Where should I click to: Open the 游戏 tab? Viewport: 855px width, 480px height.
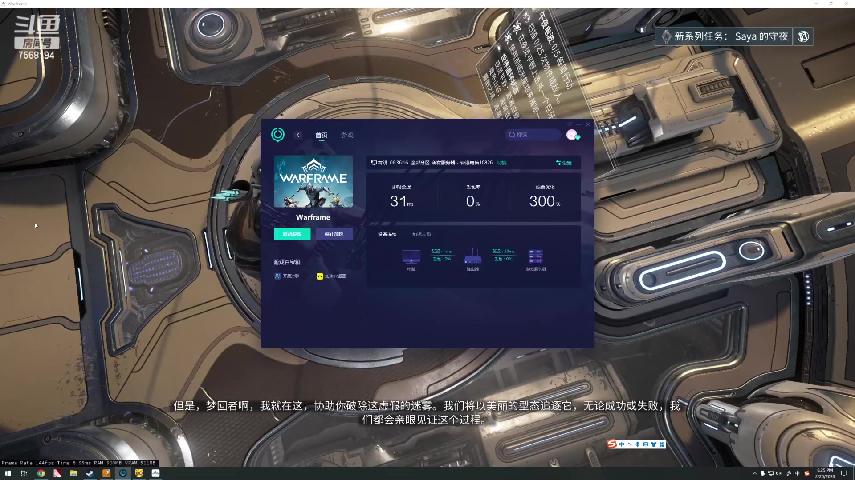[347, 135]
